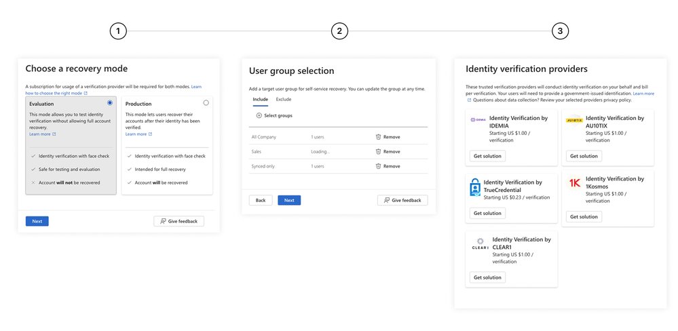Click the 1Kosmos red logo
Viewport: 678px width, 331px height.
pos(575,183)
